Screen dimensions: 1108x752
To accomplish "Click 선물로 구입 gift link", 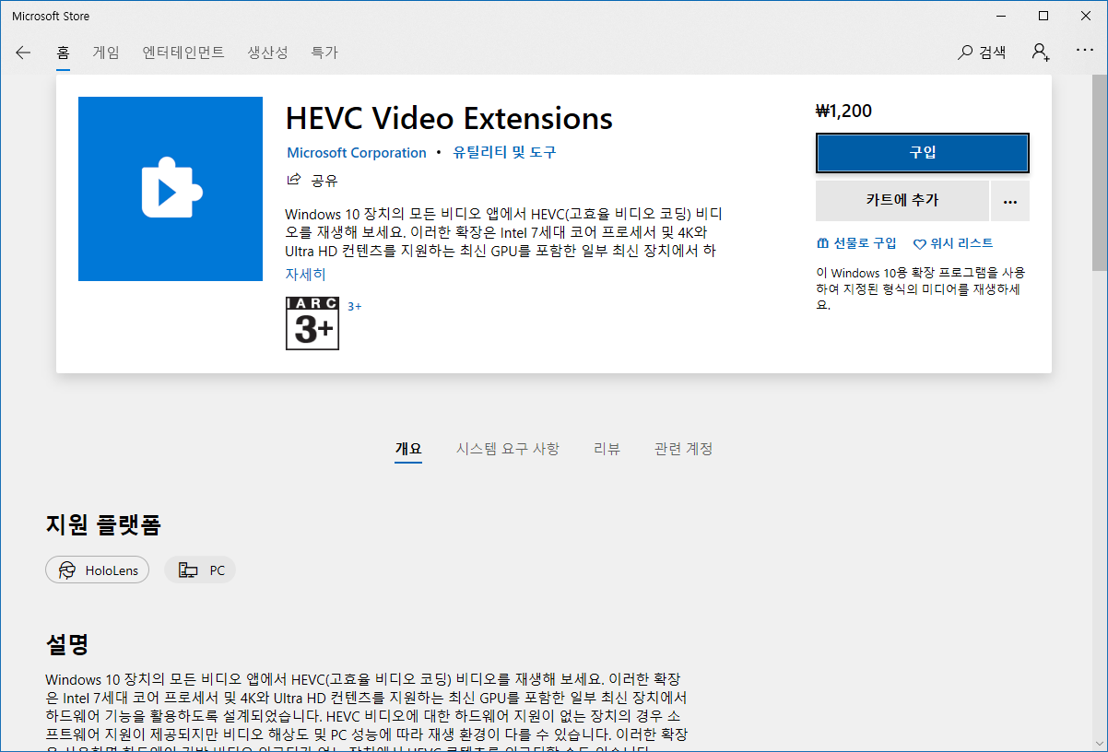I will click(x=856, y=243).
